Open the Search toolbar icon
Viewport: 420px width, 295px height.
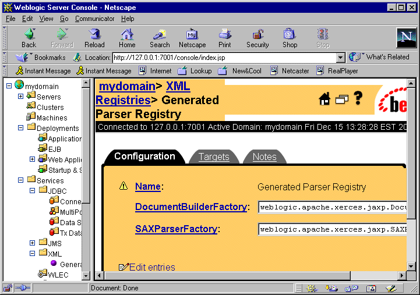(160, 34)
